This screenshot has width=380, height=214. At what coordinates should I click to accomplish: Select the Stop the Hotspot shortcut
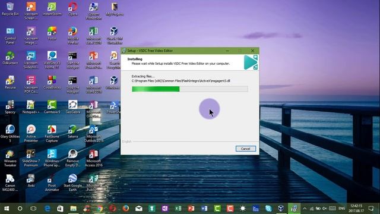click(x=72, y=84)
